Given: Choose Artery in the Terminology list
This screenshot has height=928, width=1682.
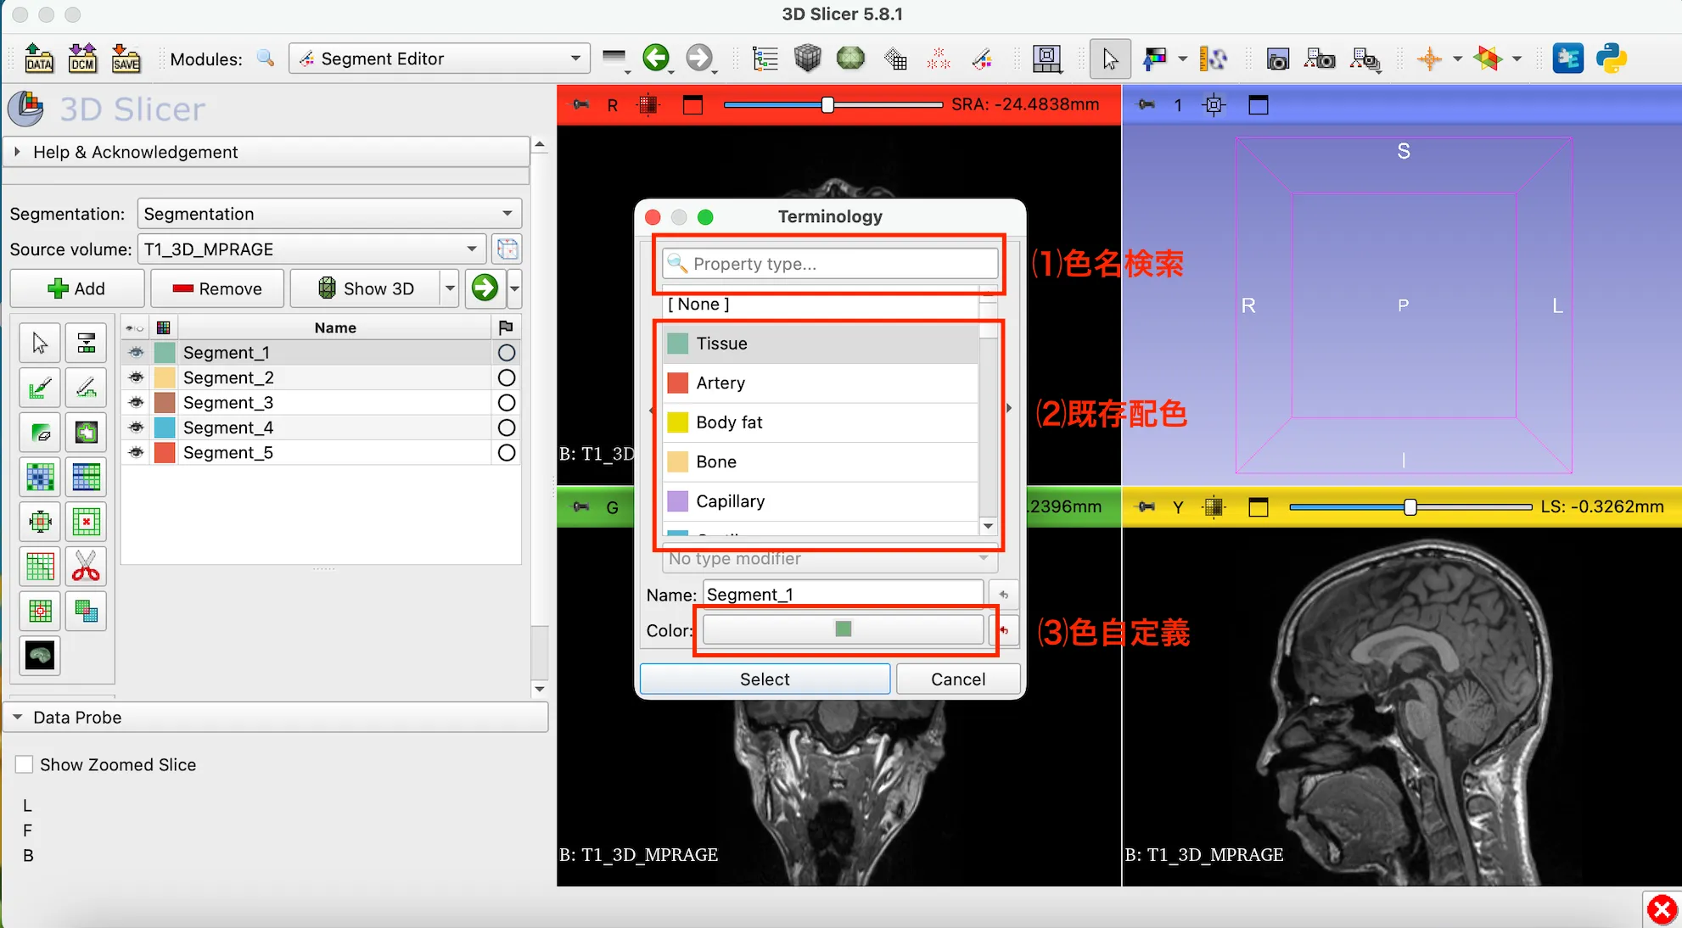Looking at the screenshot, I should 764,383.
